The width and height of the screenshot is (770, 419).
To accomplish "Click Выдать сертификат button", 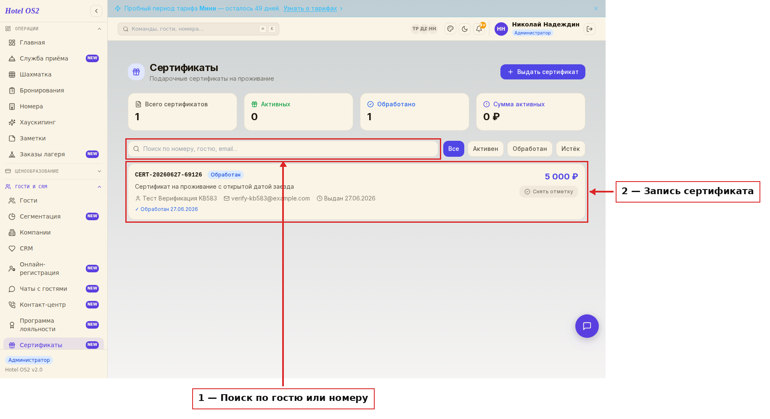I will [543, 72].
